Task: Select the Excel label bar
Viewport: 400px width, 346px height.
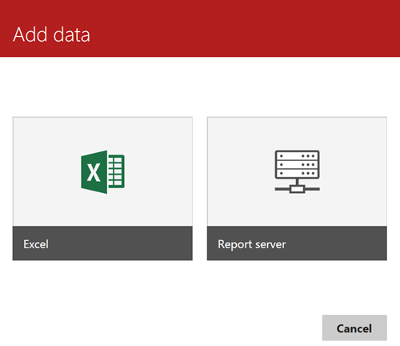Action: point(102,243)
